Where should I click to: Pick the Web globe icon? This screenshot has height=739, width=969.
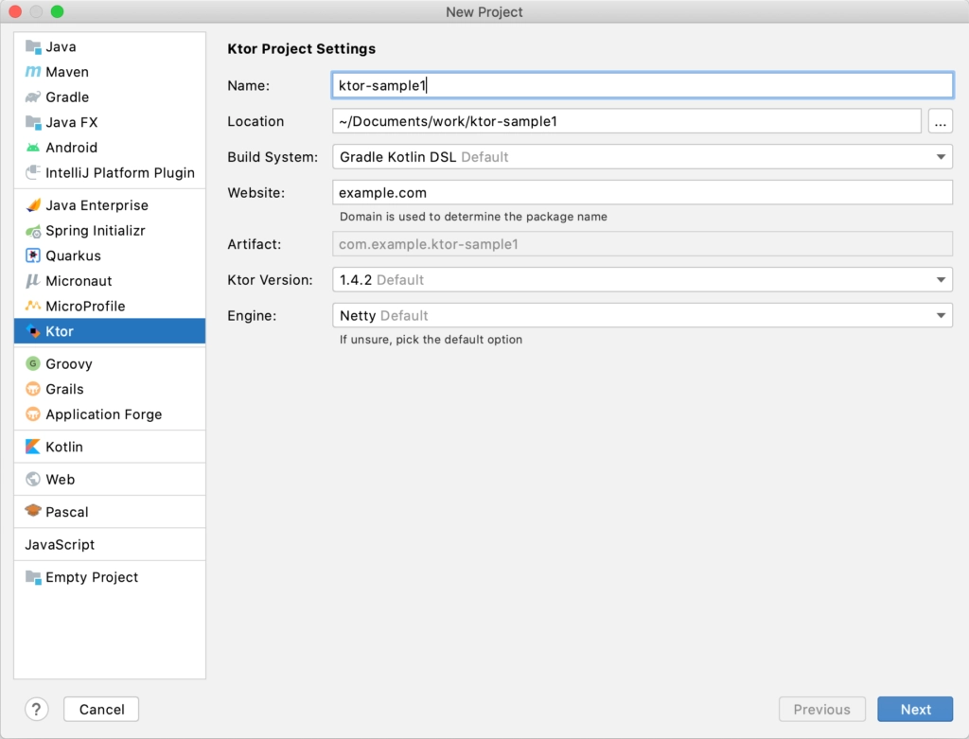pos(33,480)
